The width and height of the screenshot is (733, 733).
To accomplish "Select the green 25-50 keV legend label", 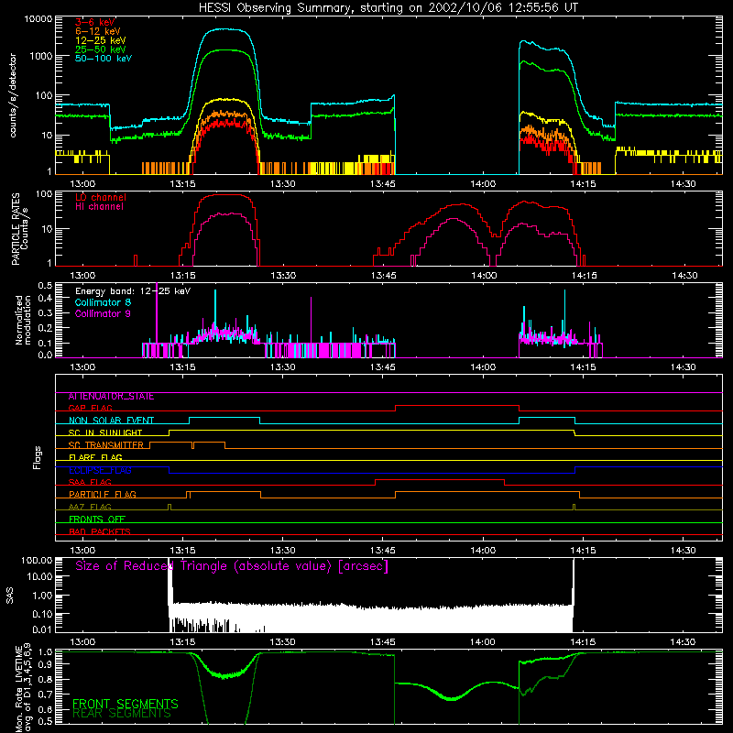I will coord(101,49).
